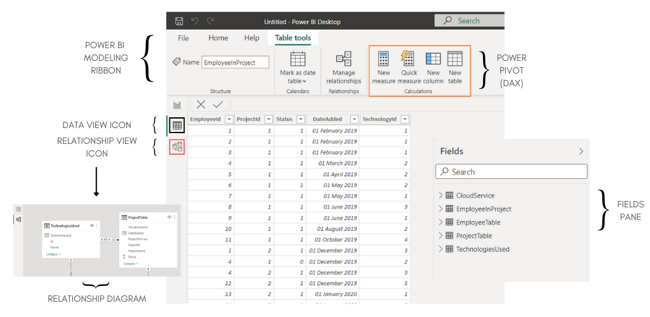Click DateIntroduced field in TechnologiesUsed card

(x=61, y=235)
